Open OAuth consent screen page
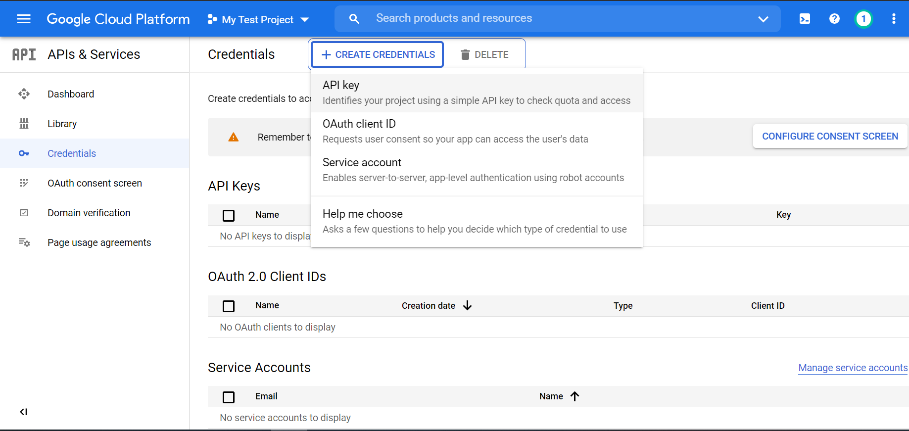 [95, 183]
